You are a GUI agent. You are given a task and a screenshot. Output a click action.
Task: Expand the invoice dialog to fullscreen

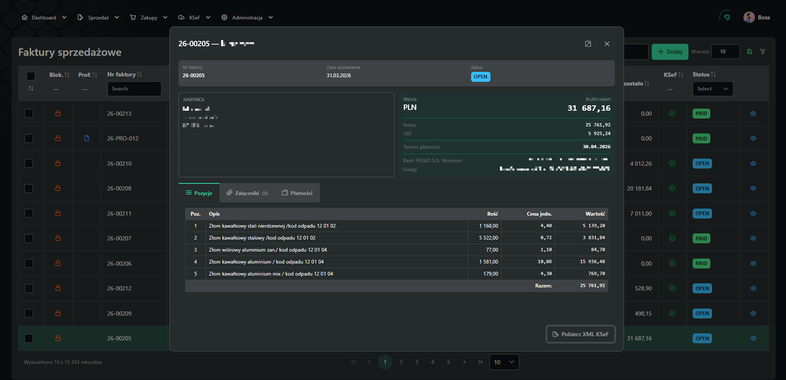[x=588, y=44]
